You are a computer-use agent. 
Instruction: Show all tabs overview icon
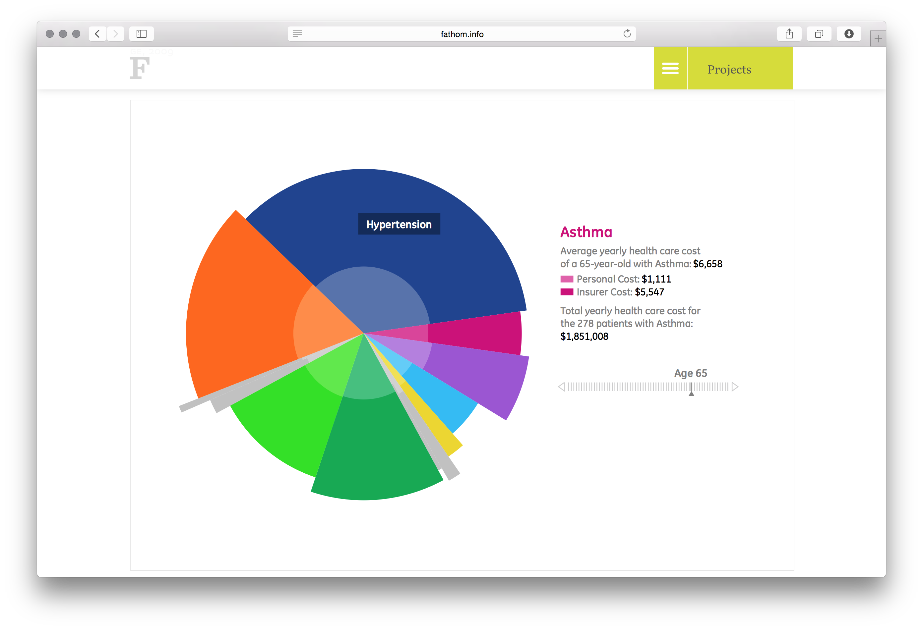pyautogui.click(x=819, y=34)
